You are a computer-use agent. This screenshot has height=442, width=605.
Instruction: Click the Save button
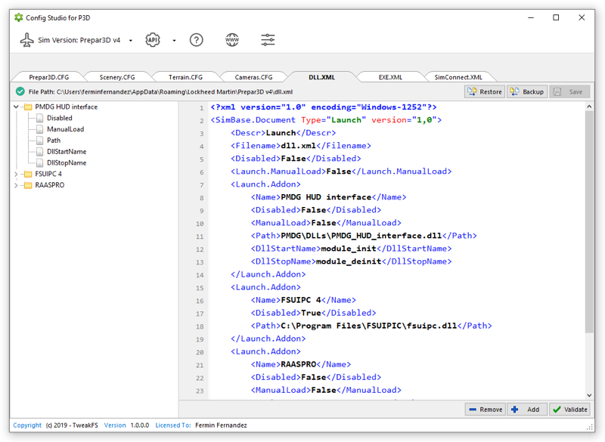tap(569, 91)
